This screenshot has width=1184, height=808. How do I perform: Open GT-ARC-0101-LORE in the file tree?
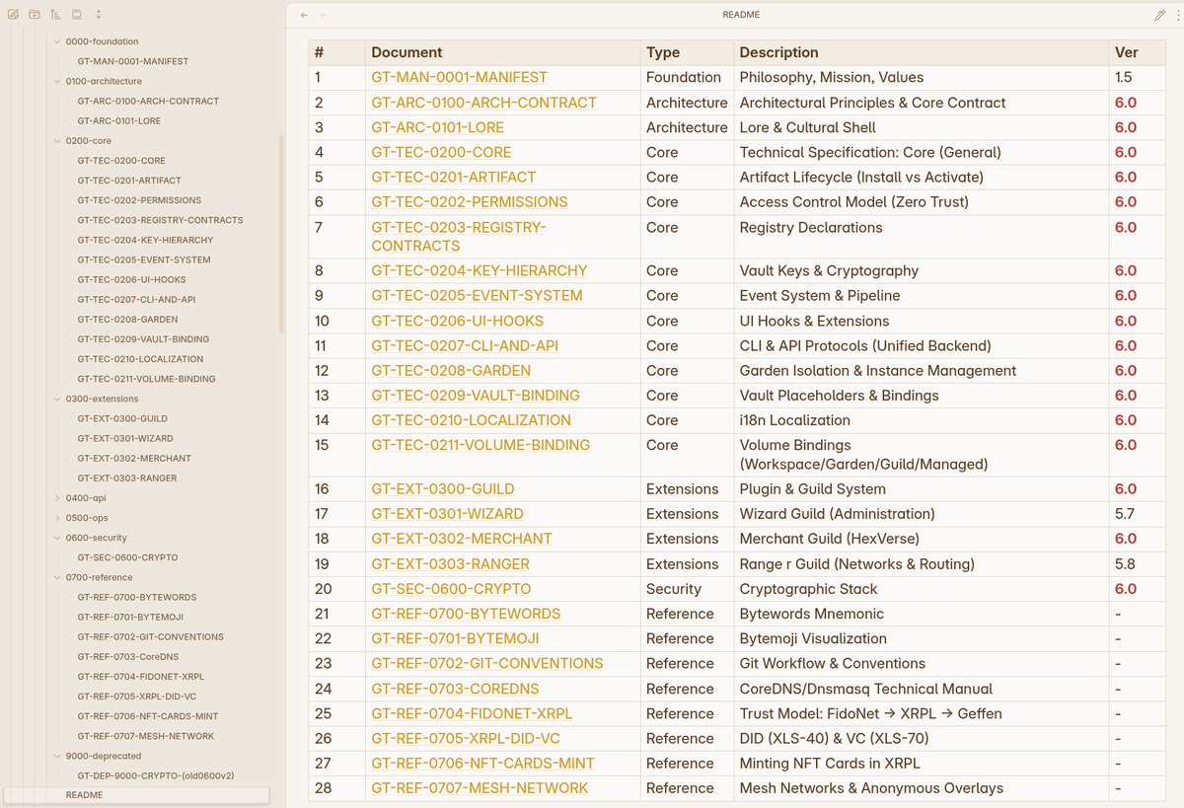118,120
